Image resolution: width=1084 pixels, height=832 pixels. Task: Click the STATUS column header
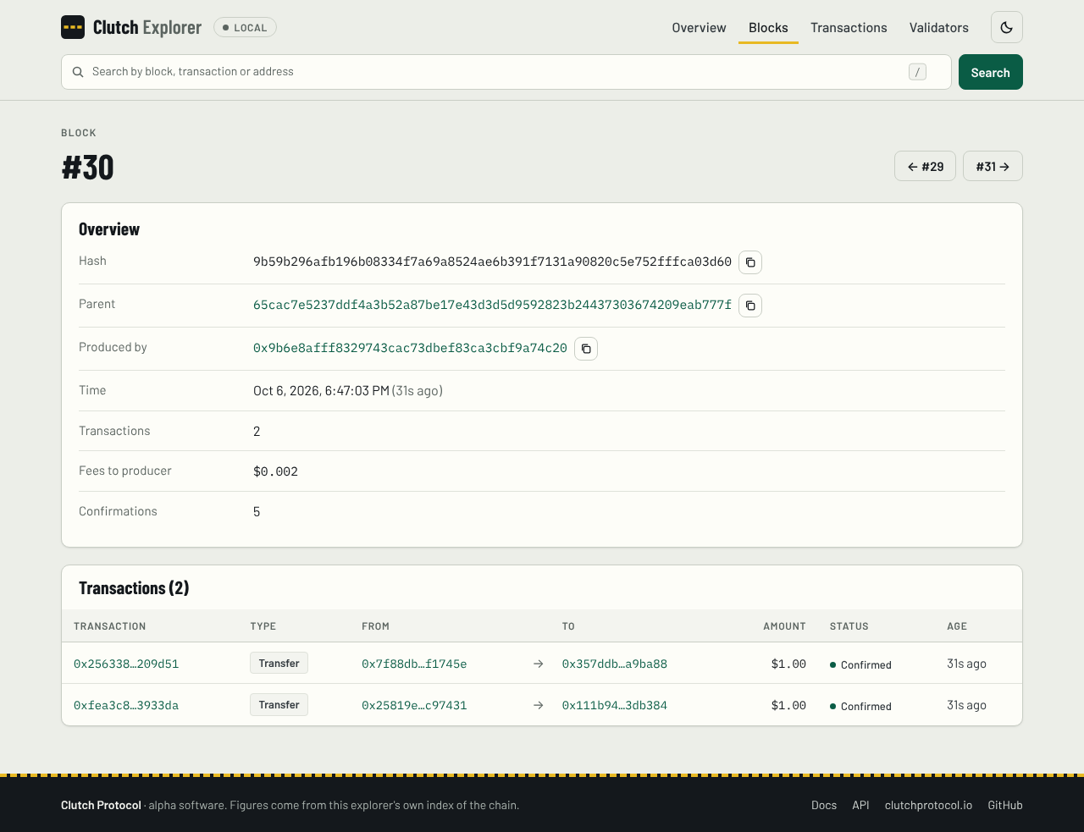tap(849, 626)
